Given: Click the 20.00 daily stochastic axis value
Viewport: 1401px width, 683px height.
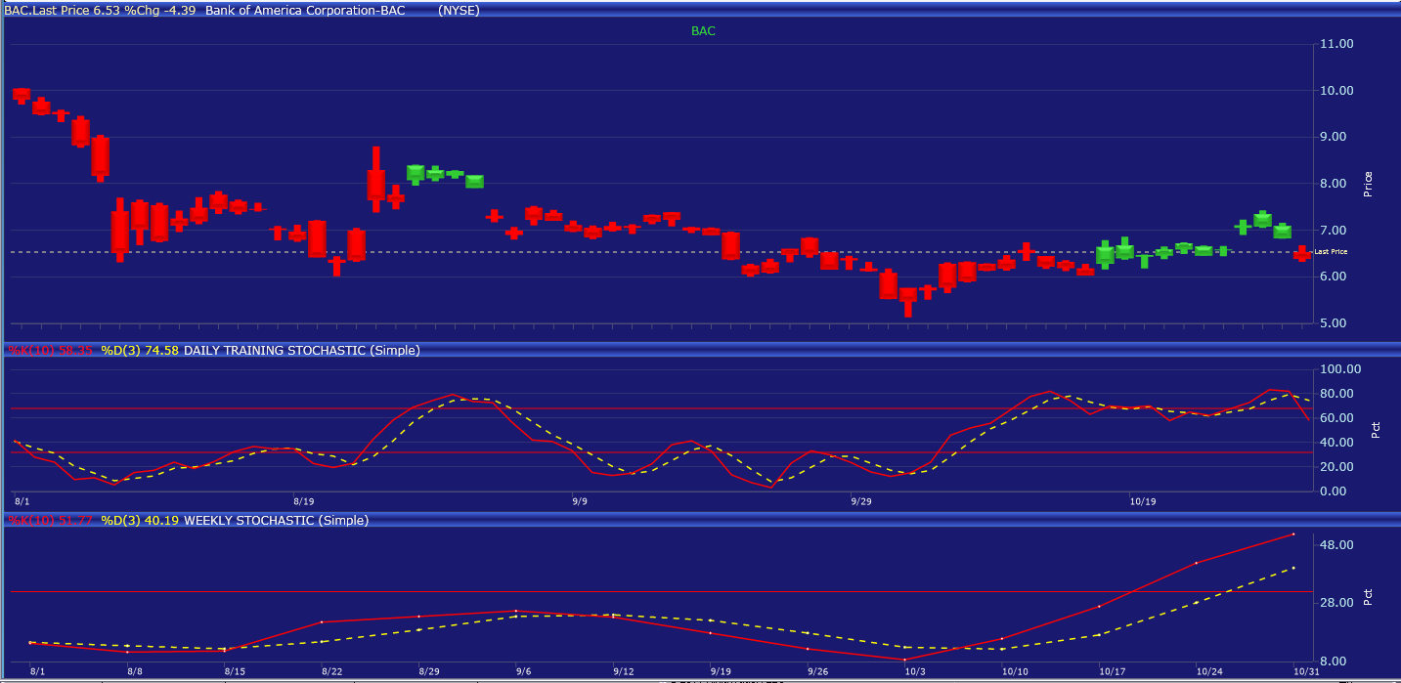Looking at the screenshot, I should (1338, 467).
